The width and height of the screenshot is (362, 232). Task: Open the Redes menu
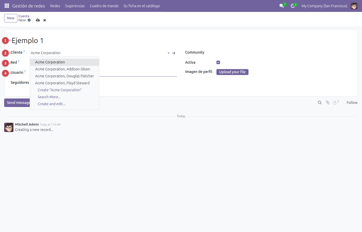tap(55, 6)
